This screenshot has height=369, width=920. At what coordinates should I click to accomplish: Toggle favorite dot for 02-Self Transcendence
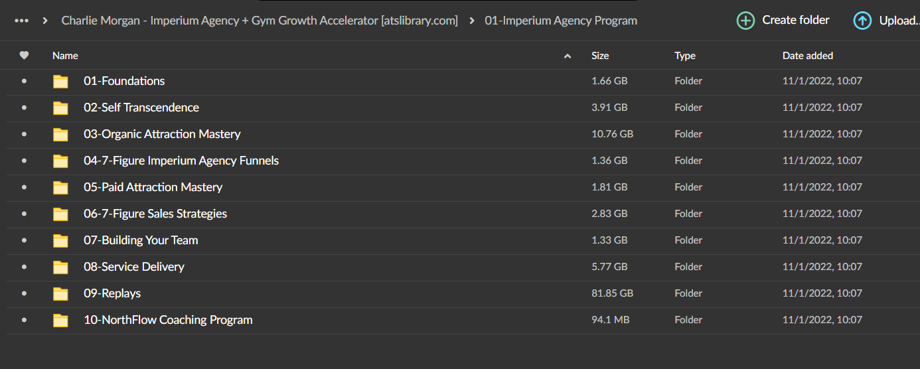25,108
